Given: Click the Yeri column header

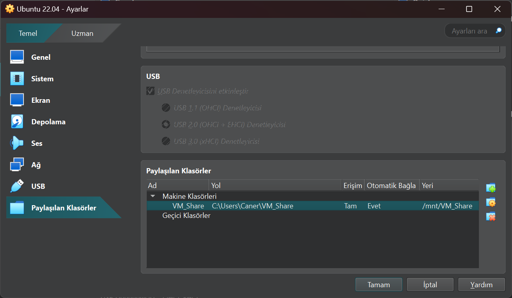Looking at the screenshot, I should tap(449, 186).
